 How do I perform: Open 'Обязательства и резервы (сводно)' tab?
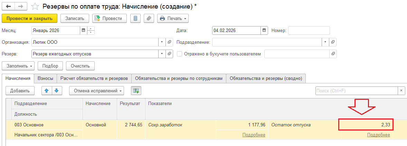266,78
